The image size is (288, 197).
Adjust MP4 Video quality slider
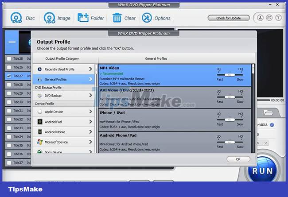pyautogui.click(x=230, y=75)
